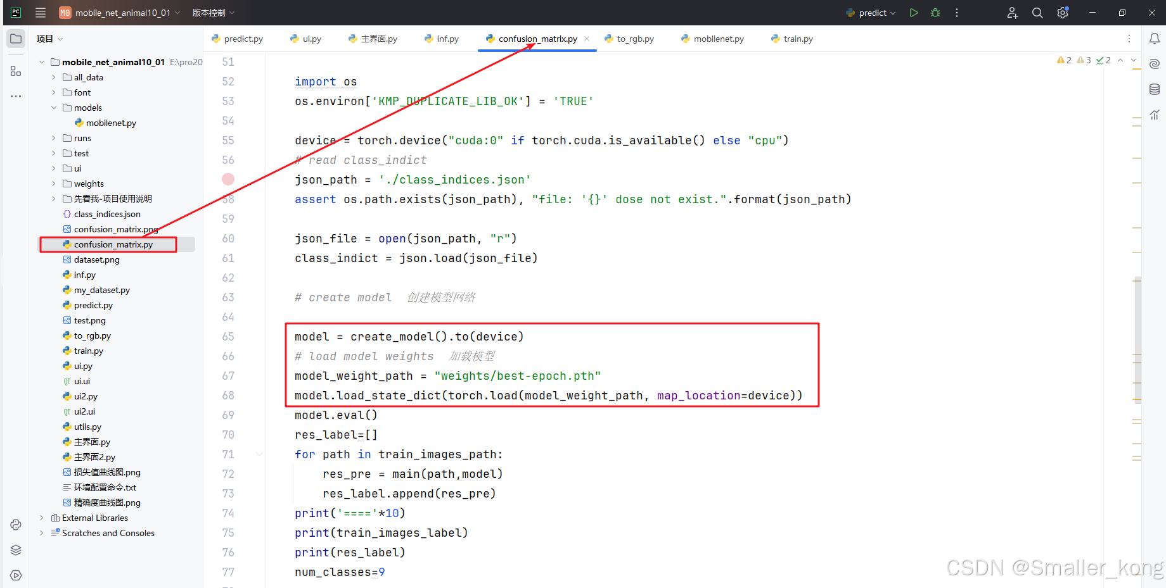
Task: Collapse the mobile_net_animal10_01 root folder
Action: coord(42,62)
